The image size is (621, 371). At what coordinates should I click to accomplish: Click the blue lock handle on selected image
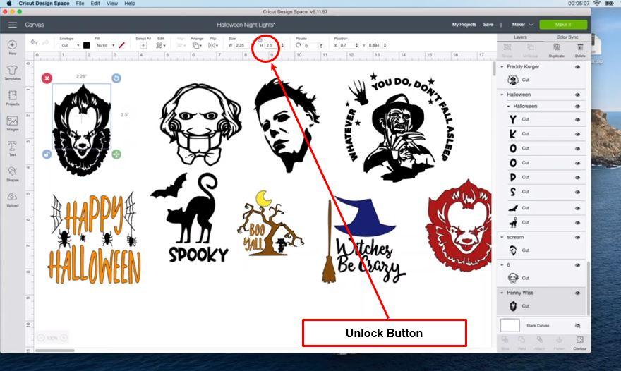click(47, 154)
